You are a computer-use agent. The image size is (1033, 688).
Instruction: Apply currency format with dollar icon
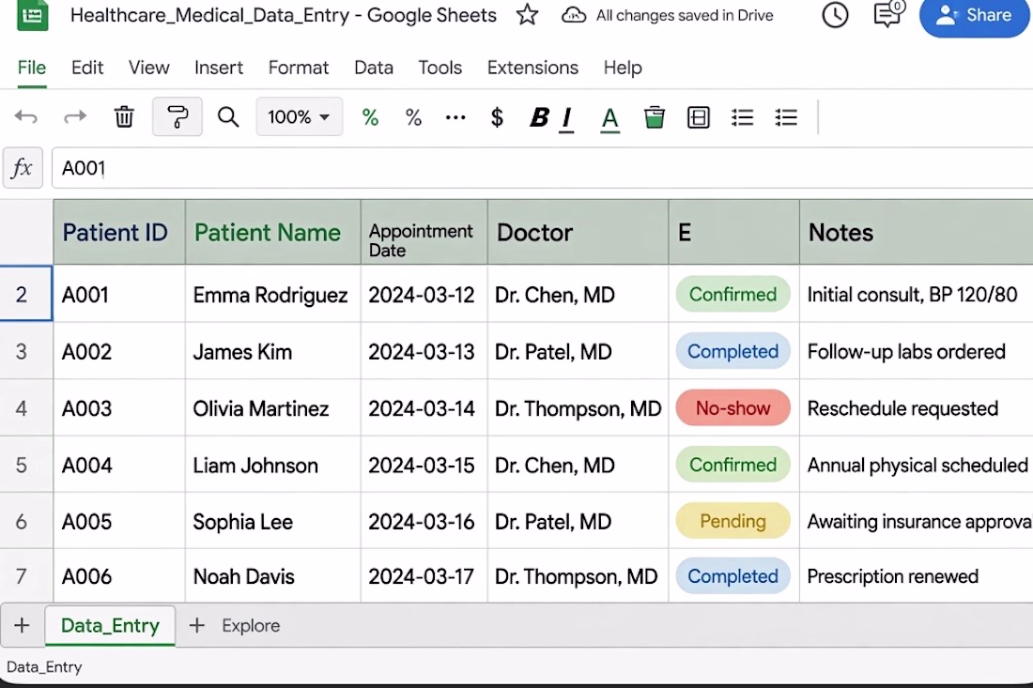[498, 117]
